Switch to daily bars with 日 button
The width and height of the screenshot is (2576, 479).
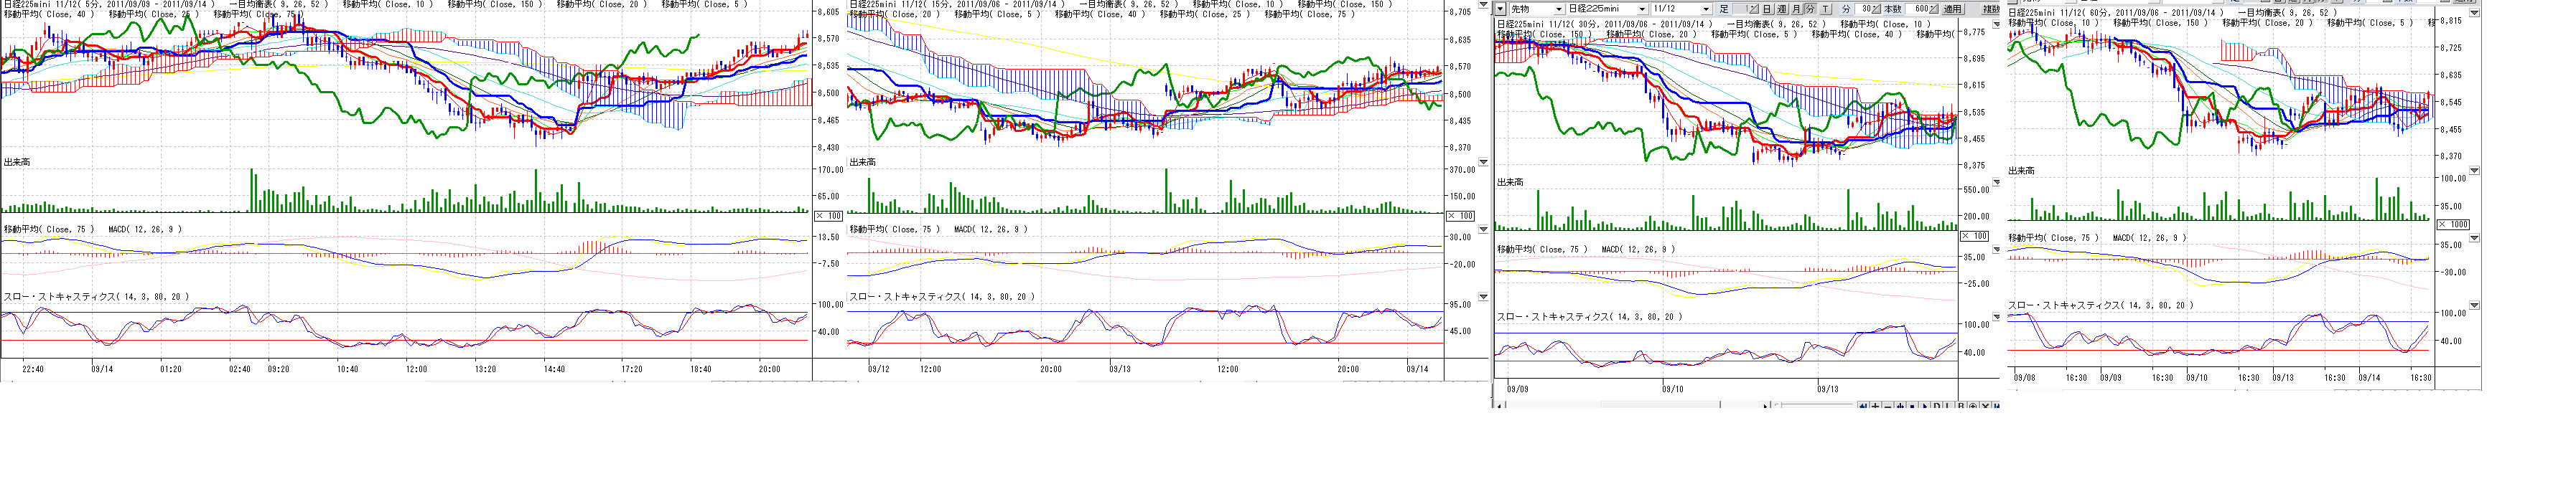[x=1768, y=9]
